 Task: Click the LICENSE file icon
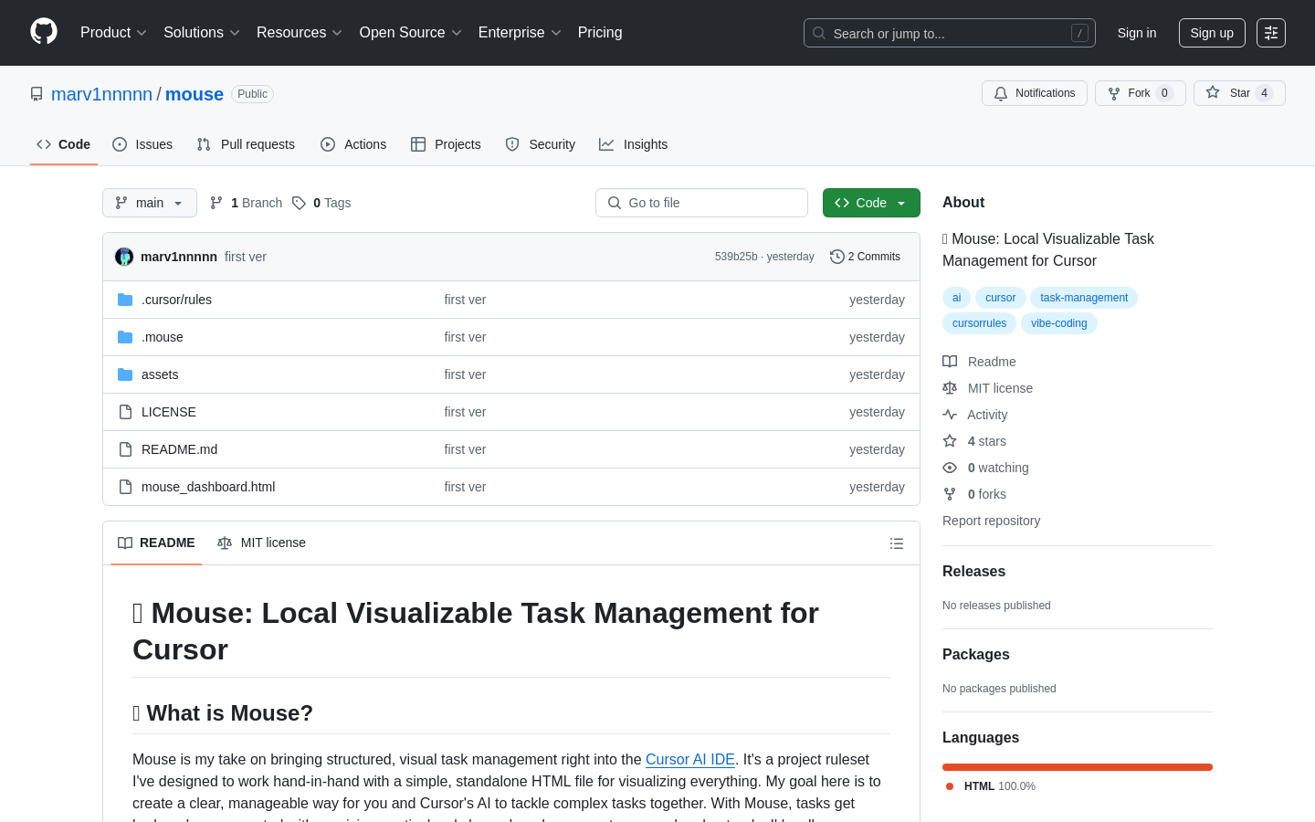pos(125,412)
